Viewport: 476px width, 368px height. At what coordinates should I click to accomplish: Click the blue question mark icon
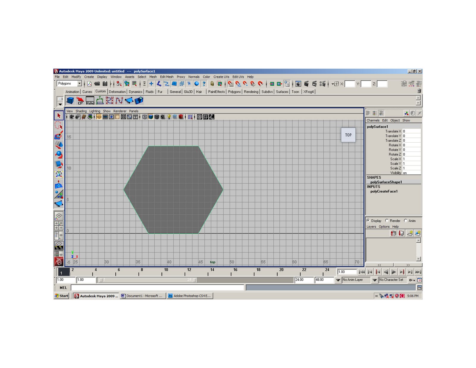click(x=204, y=84)
